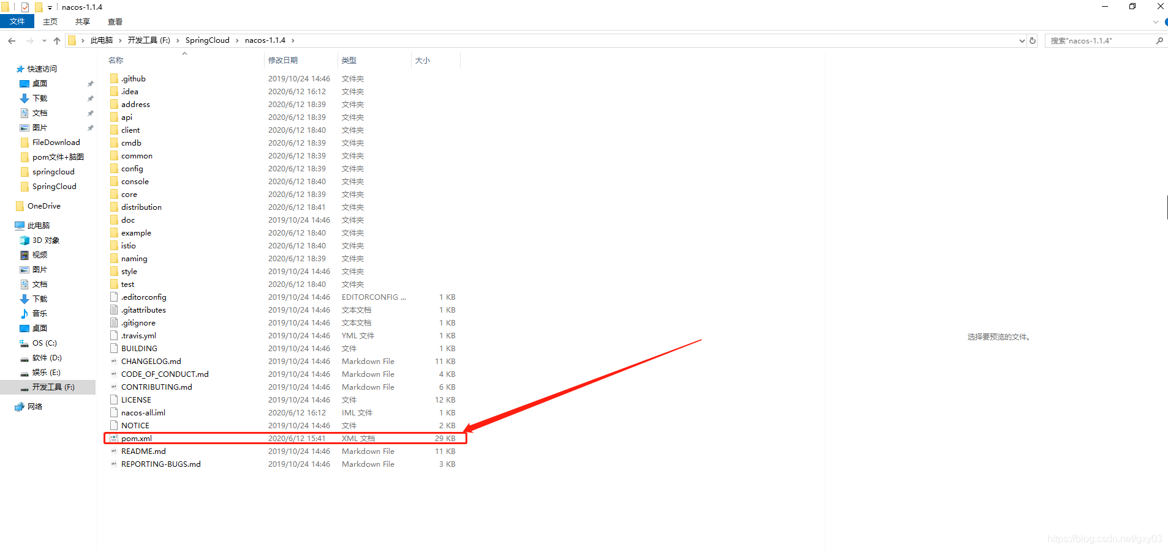Select the client folder icon
Image resolution: width=1168 pixels, height=550 pixels.
(114, 130)
